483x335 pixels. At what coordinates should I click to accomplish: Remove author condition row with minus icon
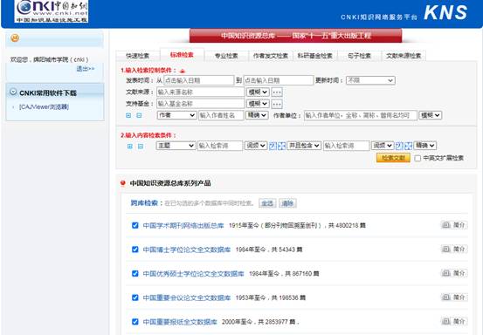click(x=139, y=115)
